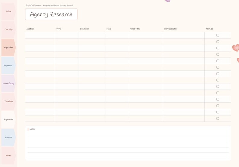Screen dimensions: 239x167
Task: Check the sixth row Applied checkbox
Action: coord(218,67)
